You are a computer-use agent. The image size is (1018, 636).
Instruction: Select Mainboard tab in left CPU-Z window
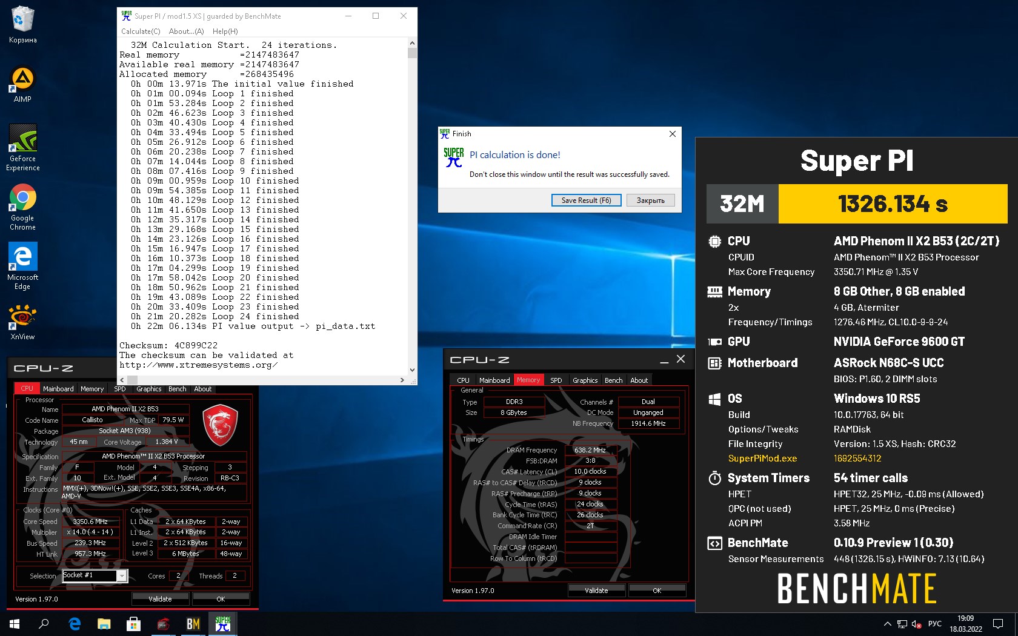58,389
